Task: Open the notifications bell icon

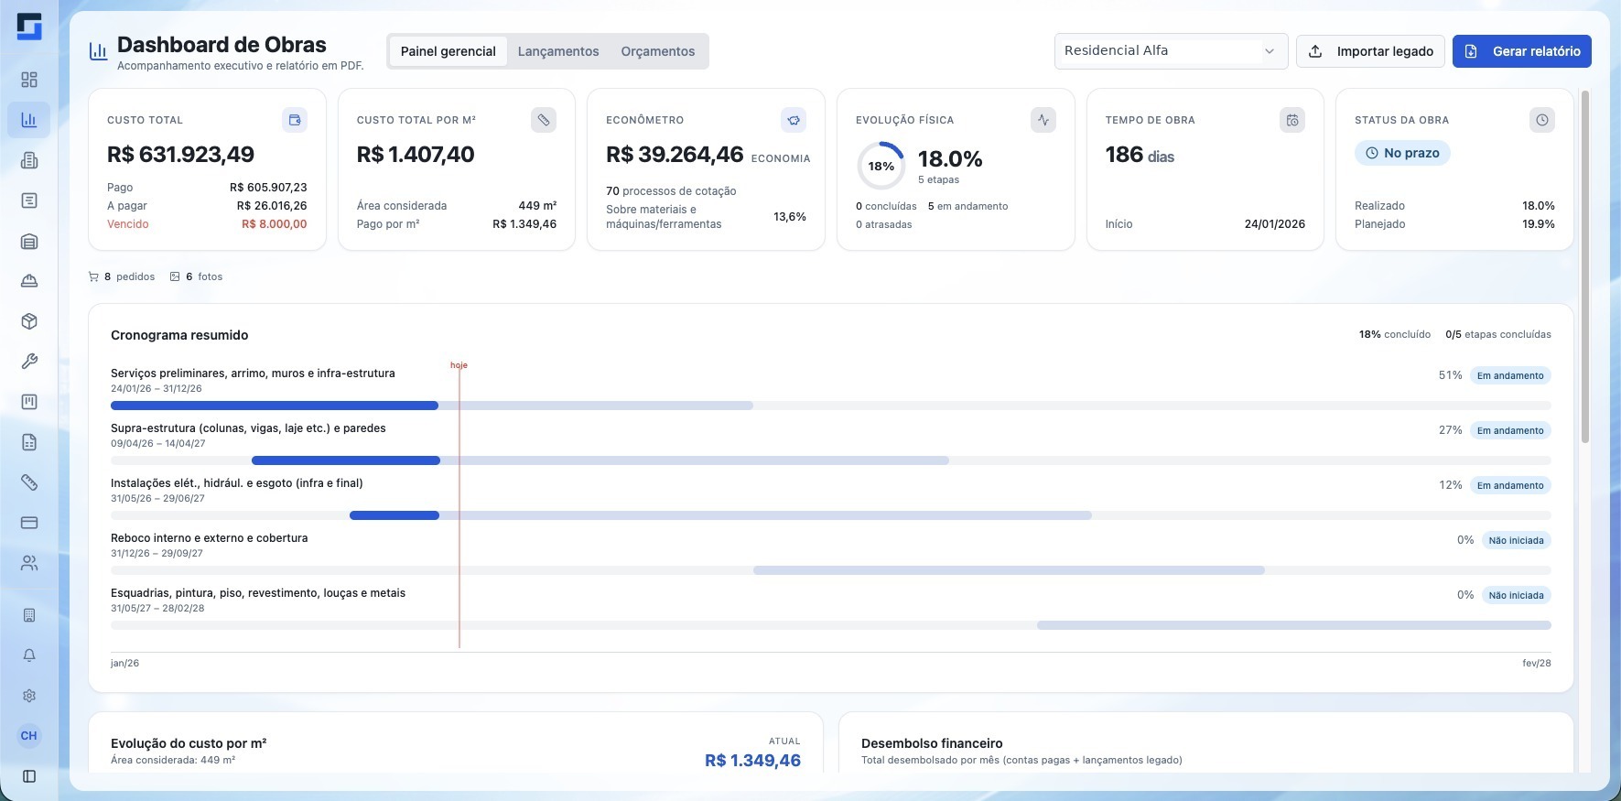Action: (29, 655)
